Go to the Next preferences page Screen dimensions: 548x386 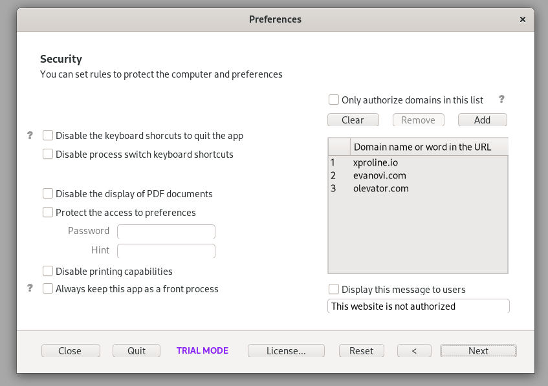[478, 350]
